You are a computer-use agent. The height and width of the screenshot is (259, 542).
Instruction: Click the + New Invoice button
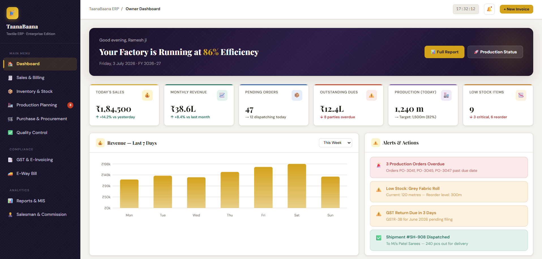[516, 9]
